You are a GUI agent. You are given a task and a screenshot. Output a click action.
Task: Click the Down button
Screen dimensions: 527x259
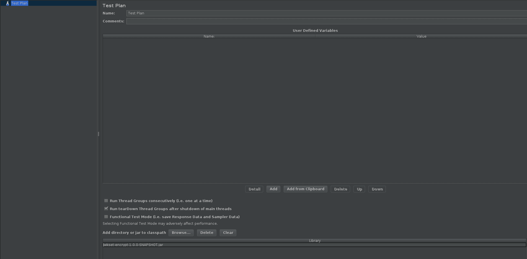pyautogui.click(x=377, y=189)
